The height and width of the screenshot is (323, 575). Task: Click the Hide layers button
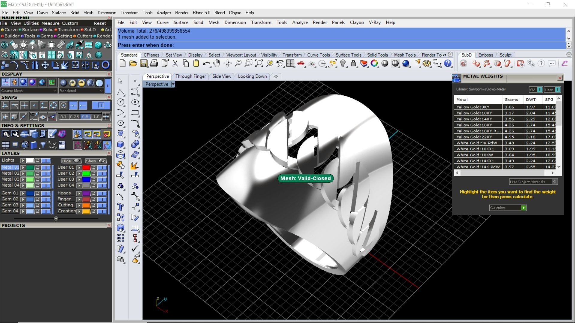point(71,161)
